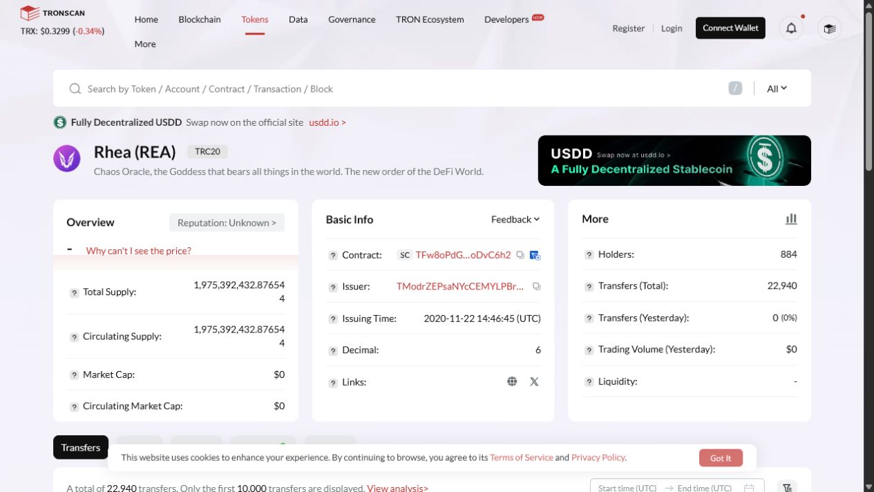Screen dimensions: 874x492
Task: Open the Blockchain menu
Action: click(200, 19)
